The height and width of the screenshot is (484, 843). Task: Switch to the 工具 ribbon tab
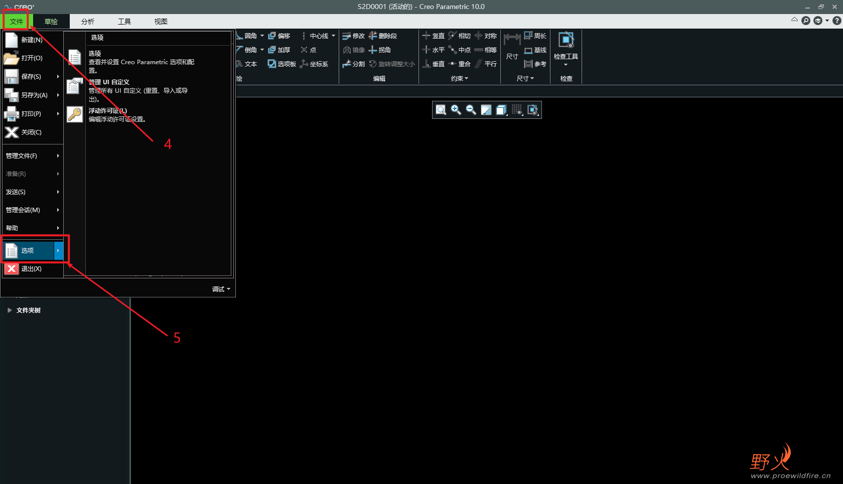pyautogui.click(x=124, y=22)
